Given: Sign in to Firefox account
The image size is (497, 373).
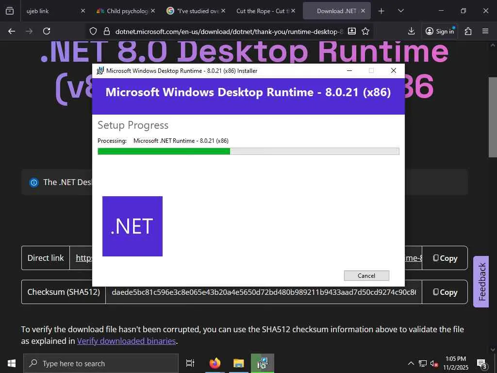Looking at the screenshot, I should point(440,31).
